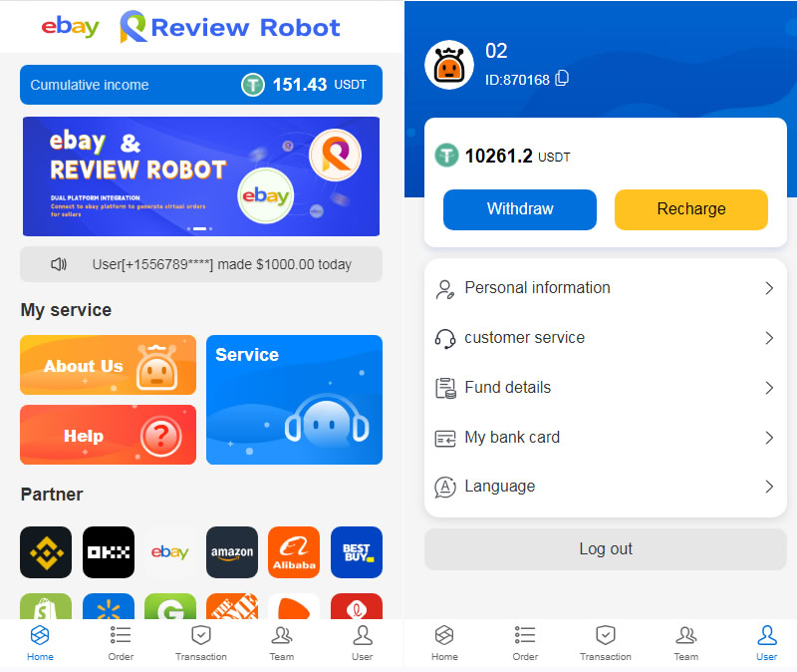The height and width of the screenshot is (672, 797).
Task: Open the Service card
Action: coord(294,400)
